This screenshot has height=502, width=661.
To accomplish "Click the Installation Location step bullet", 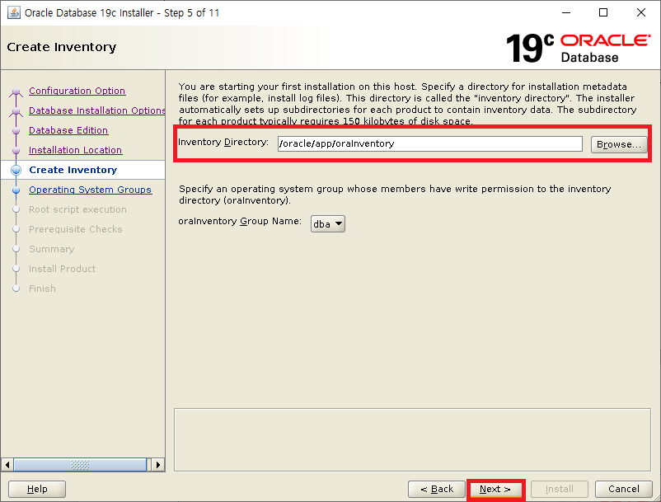I will click(x=16, y=151).
